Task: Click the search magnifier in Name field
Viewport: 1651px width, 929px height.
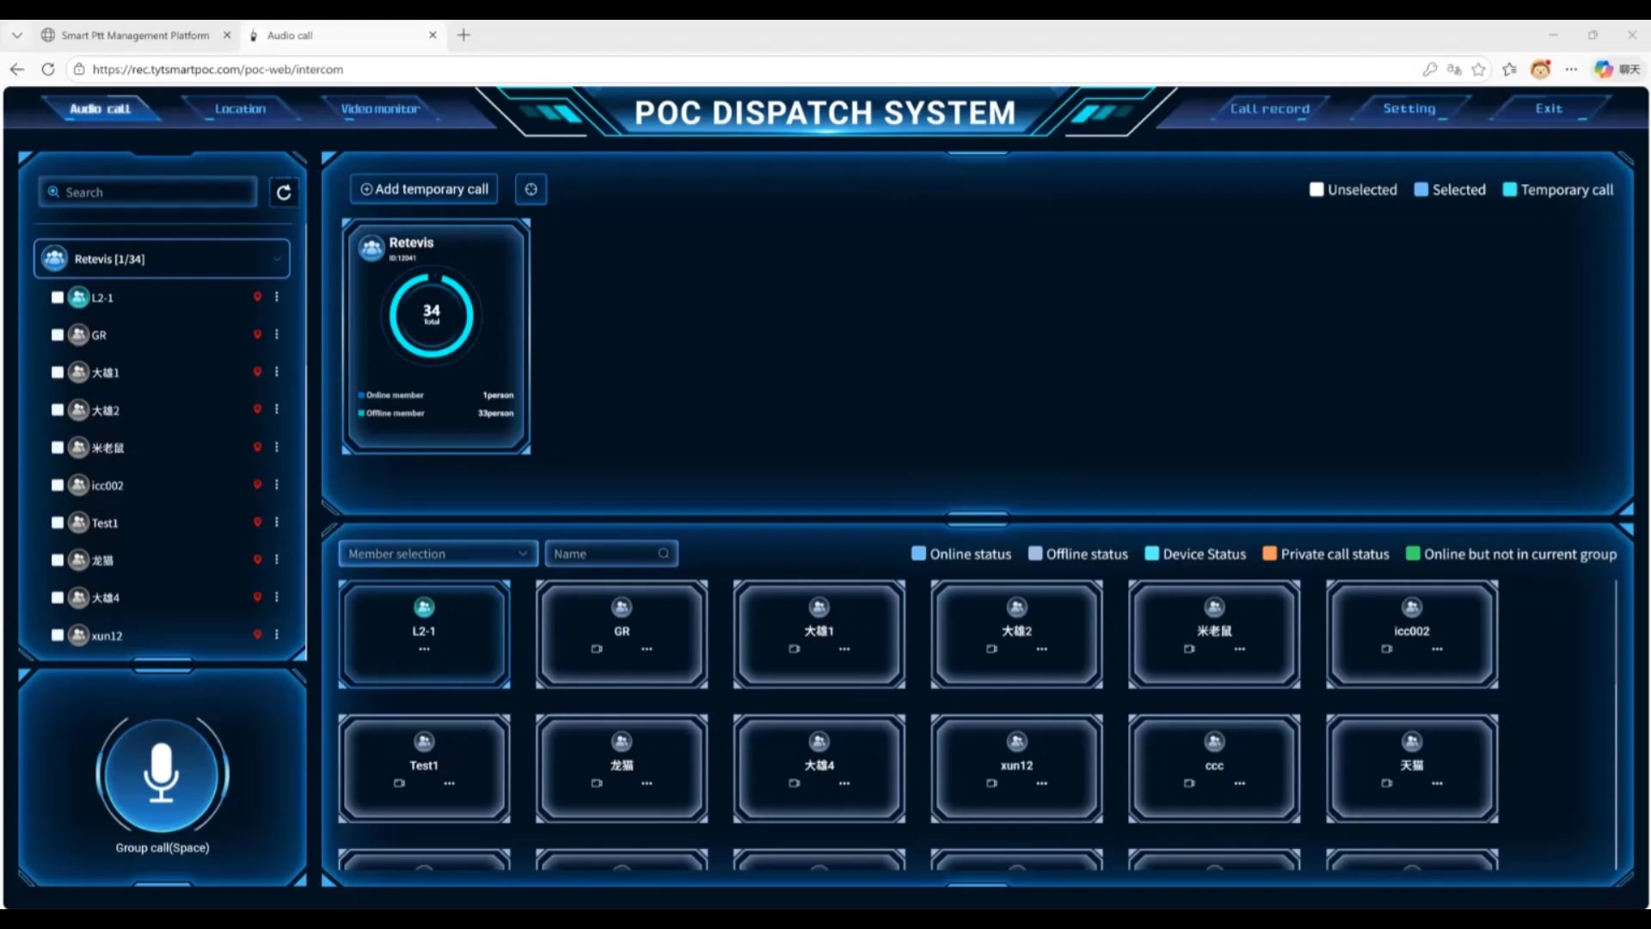Action: (x=664, y=553)
